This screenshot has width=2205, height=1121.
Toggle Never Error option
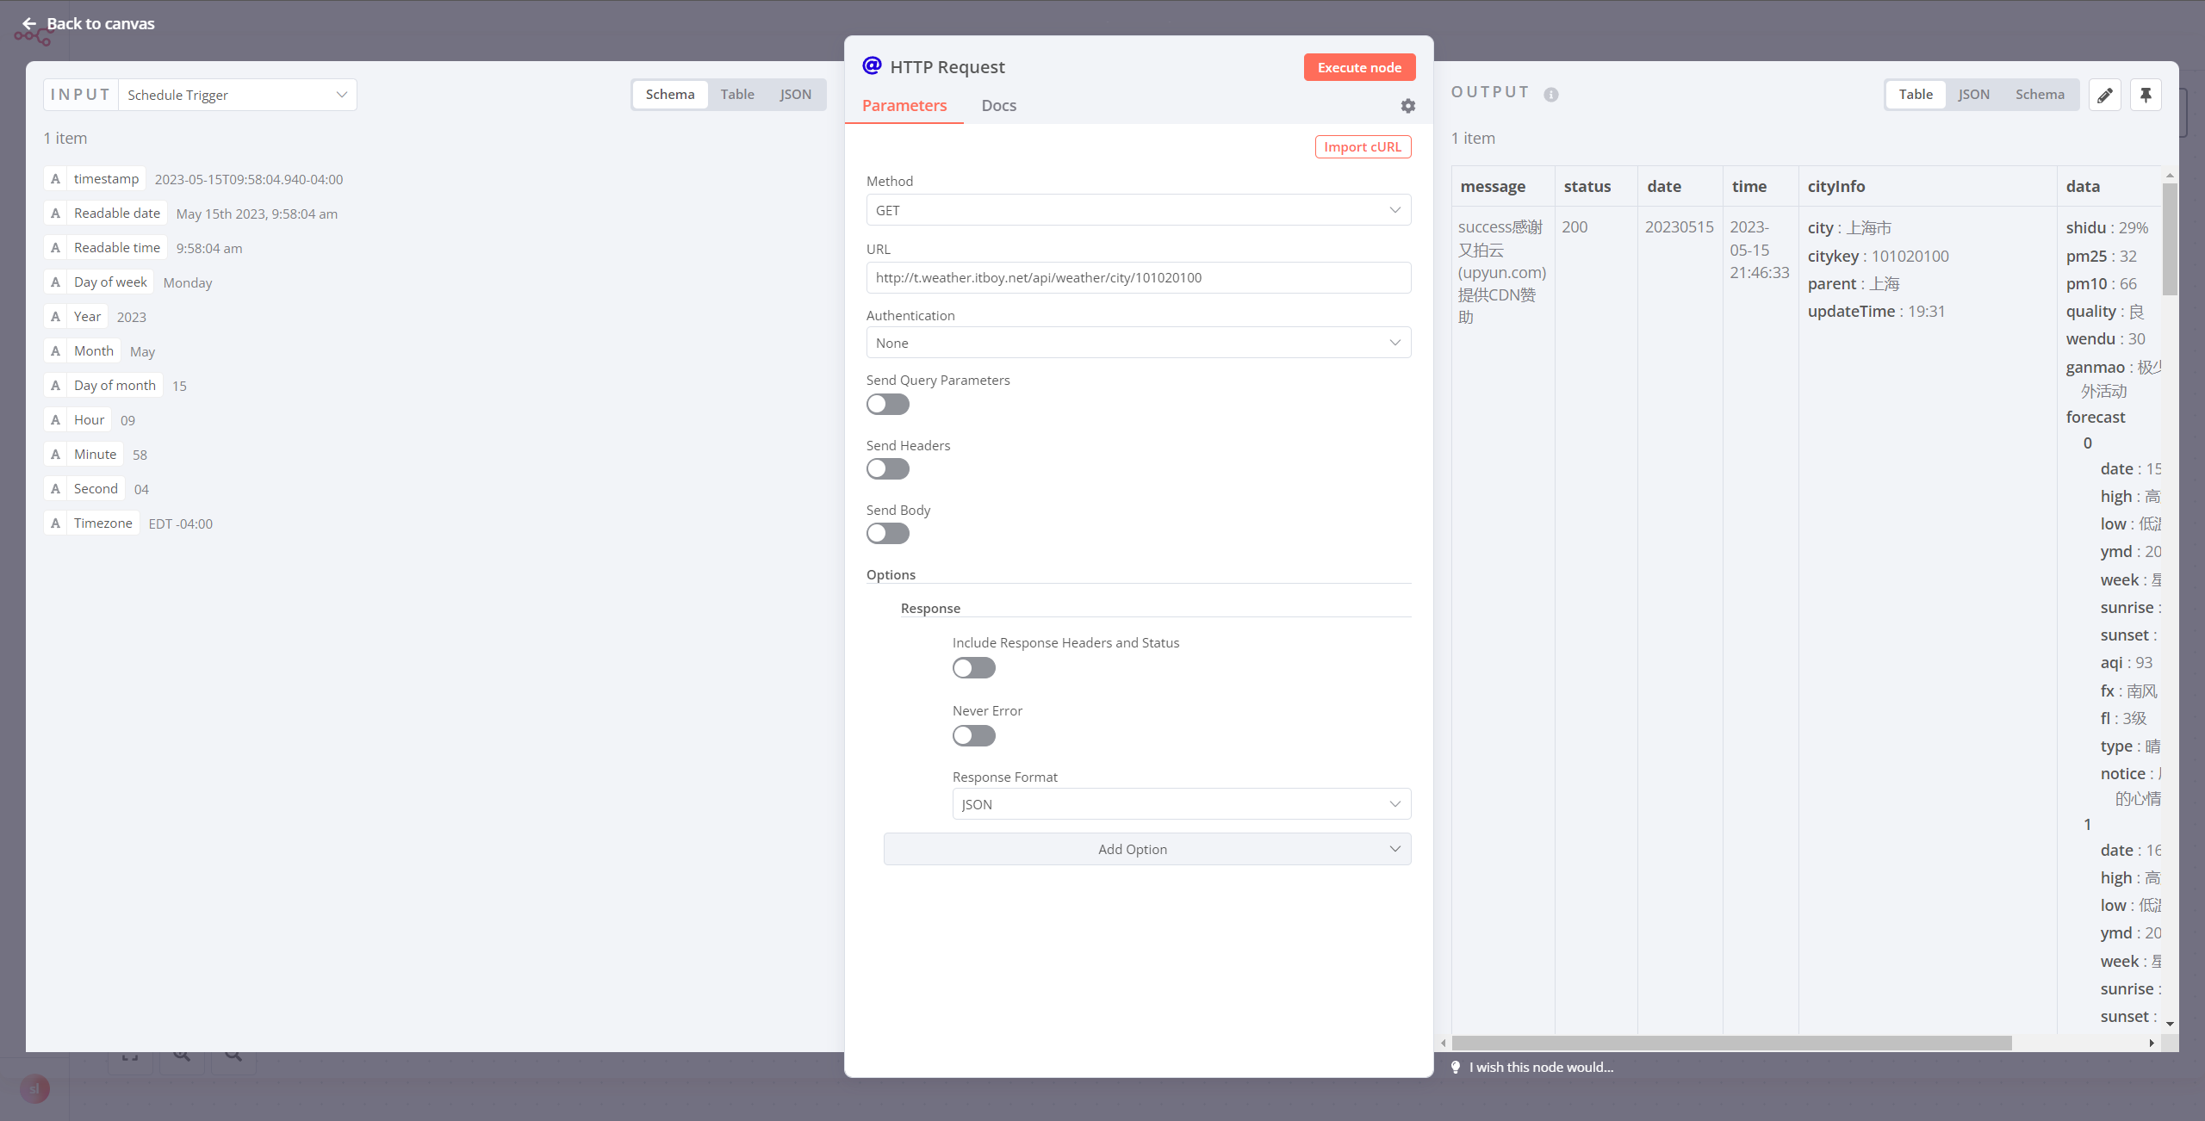click(x=973, y=736)
